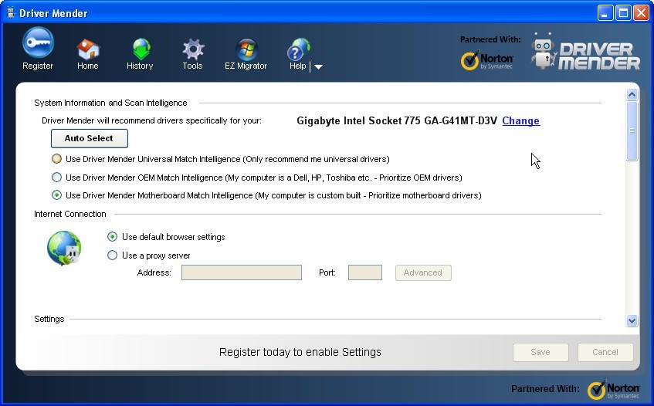Screen dimensions: 654x406
Task: Select Motherboard Match Intelligence radio option
Action: pos(56,195)
